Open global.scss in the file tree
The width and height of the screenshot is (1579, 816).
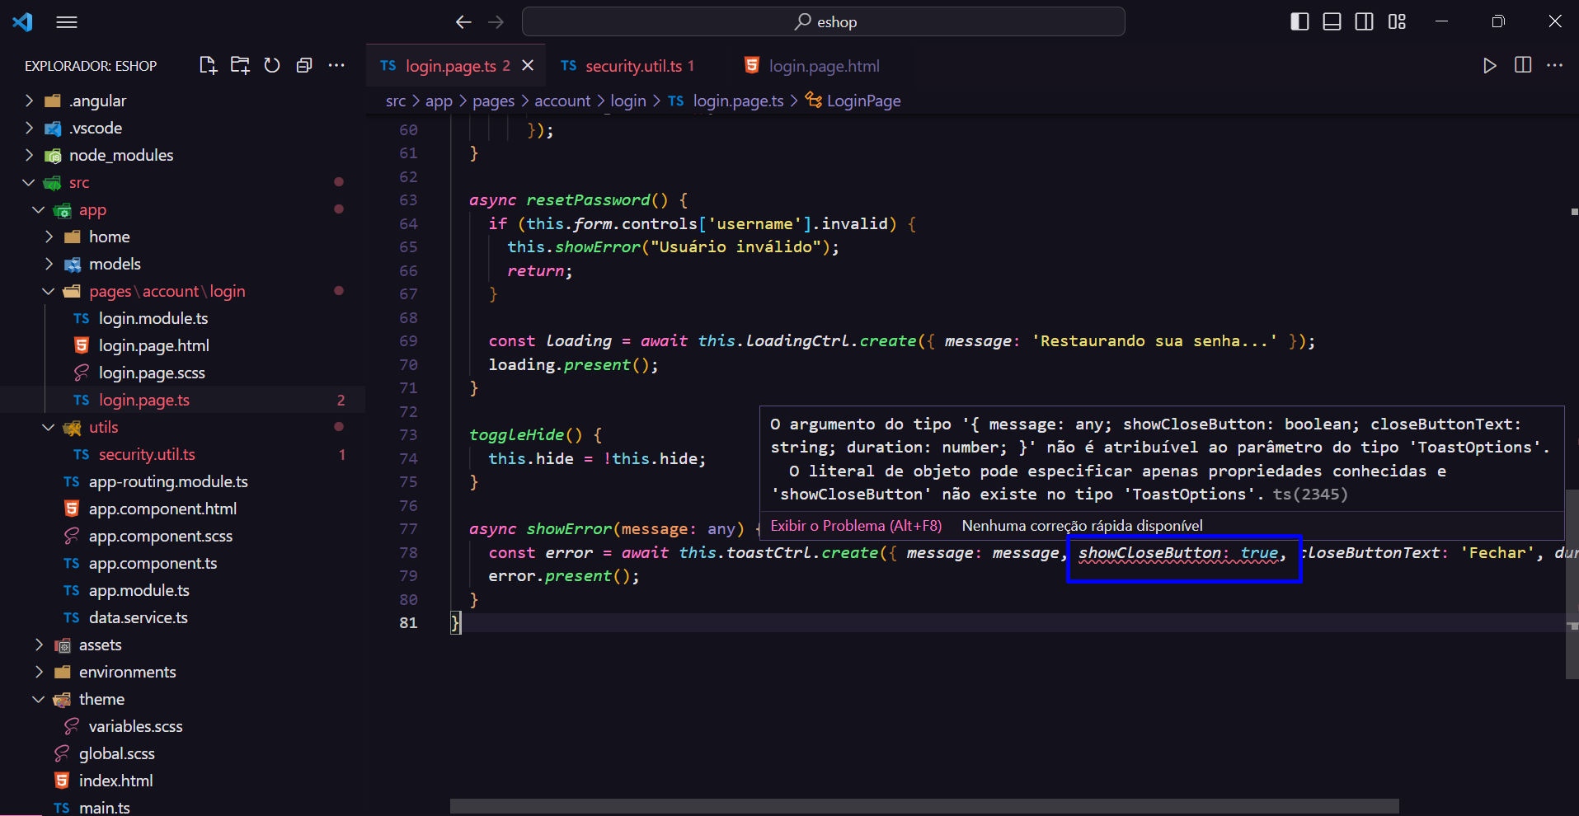click(x=117, y=753)
